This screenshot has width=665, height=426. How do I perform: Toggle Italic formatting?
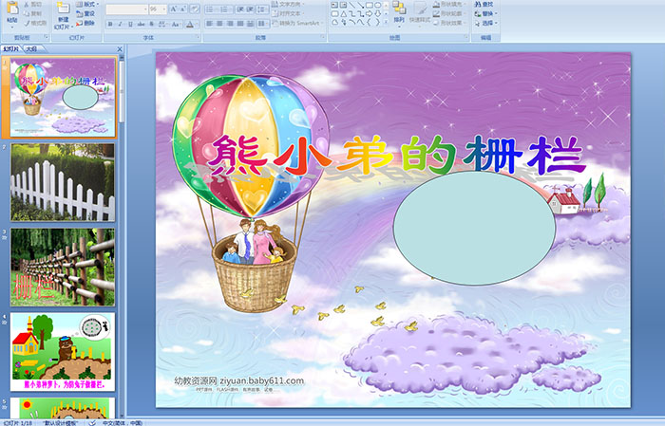click(x=120, y=24)
